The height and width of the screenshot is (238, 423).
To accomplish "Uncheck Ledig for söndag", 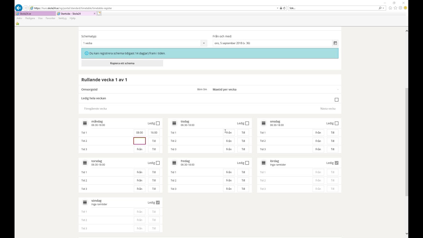I will point(158,203).
